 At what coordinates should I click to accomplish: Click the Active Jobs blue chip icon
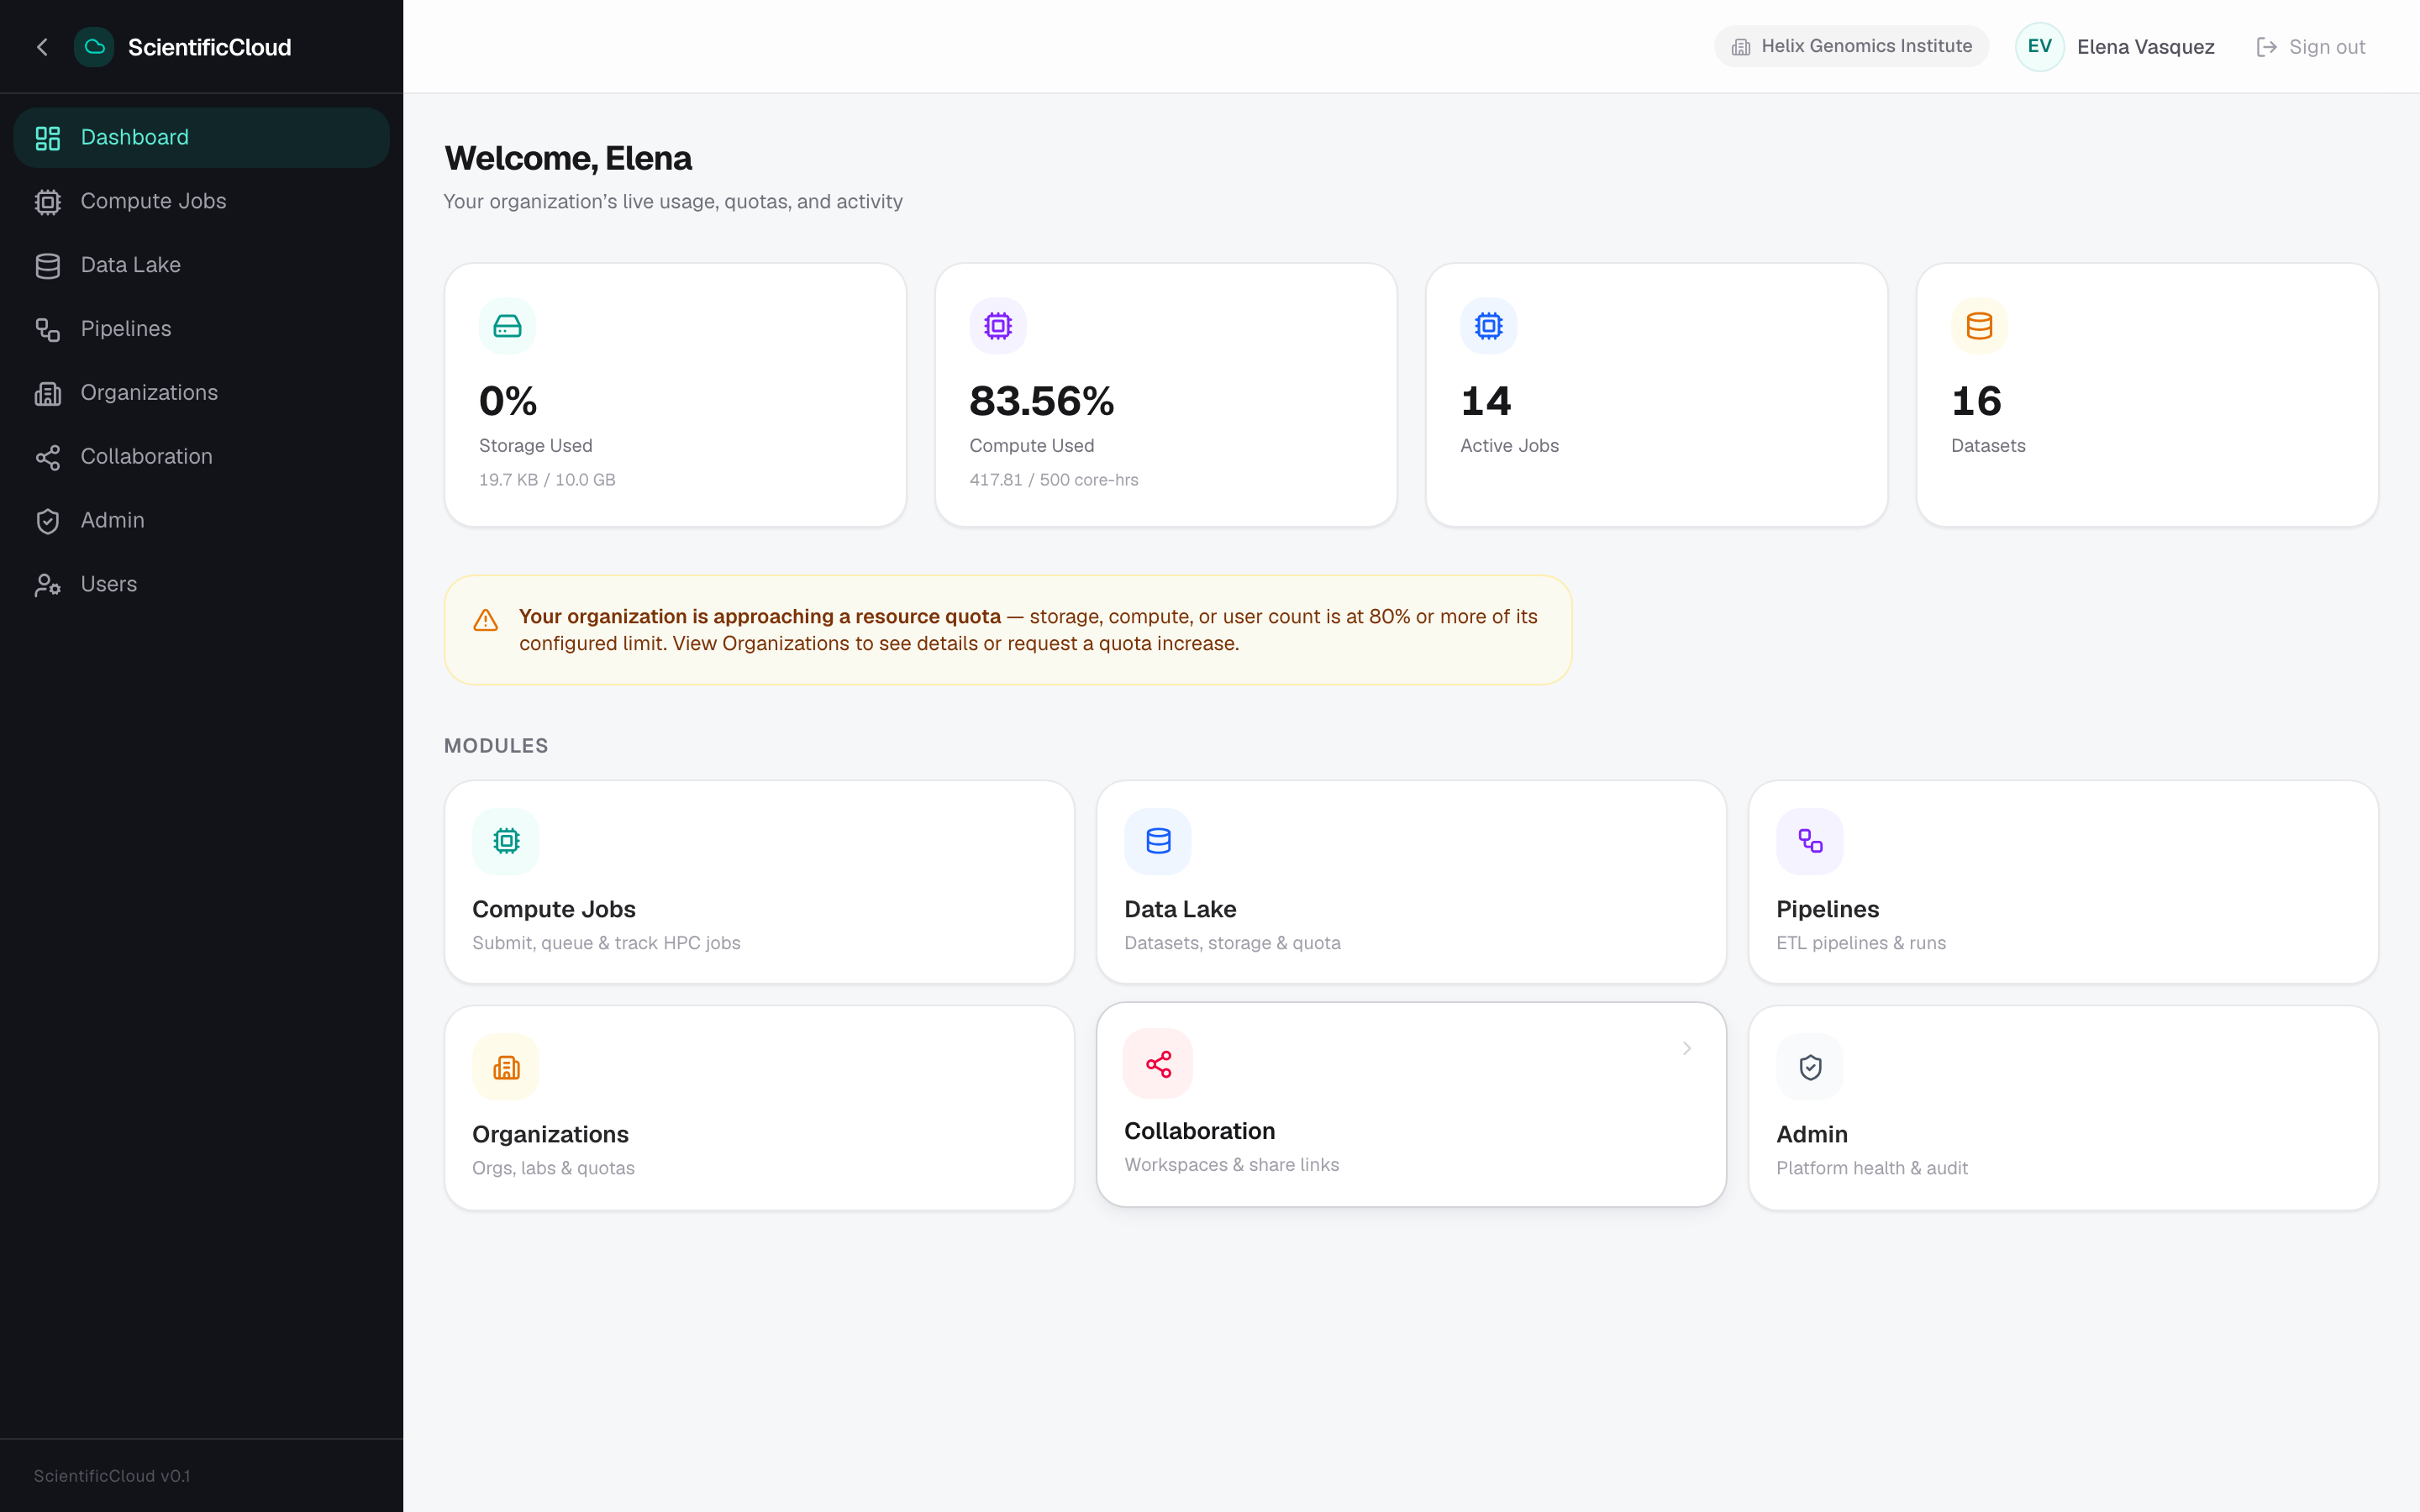(x=1489, y=326)
